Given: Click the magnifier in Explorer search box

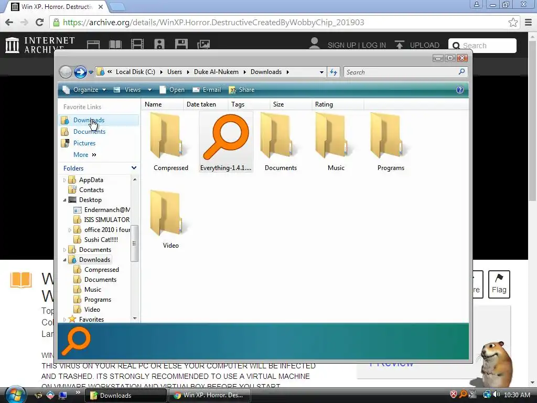Looking at the screenshot, I should click(x=461, y=71).
